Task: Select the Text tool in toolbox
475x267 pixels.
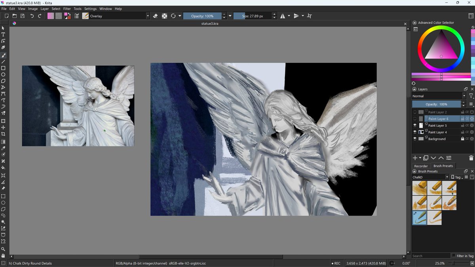Action: point(3,34)
